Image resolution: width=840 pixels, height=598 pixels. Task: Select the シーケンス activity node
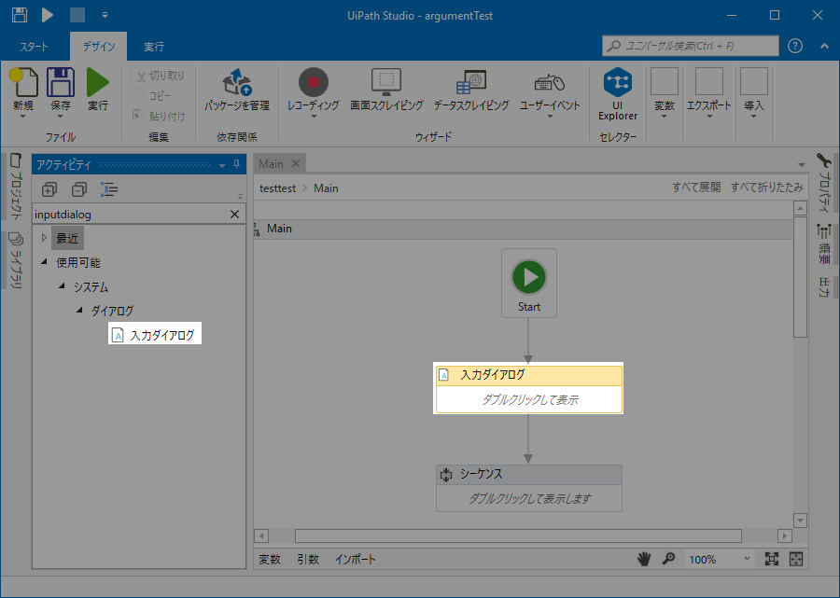pos(529,488)
